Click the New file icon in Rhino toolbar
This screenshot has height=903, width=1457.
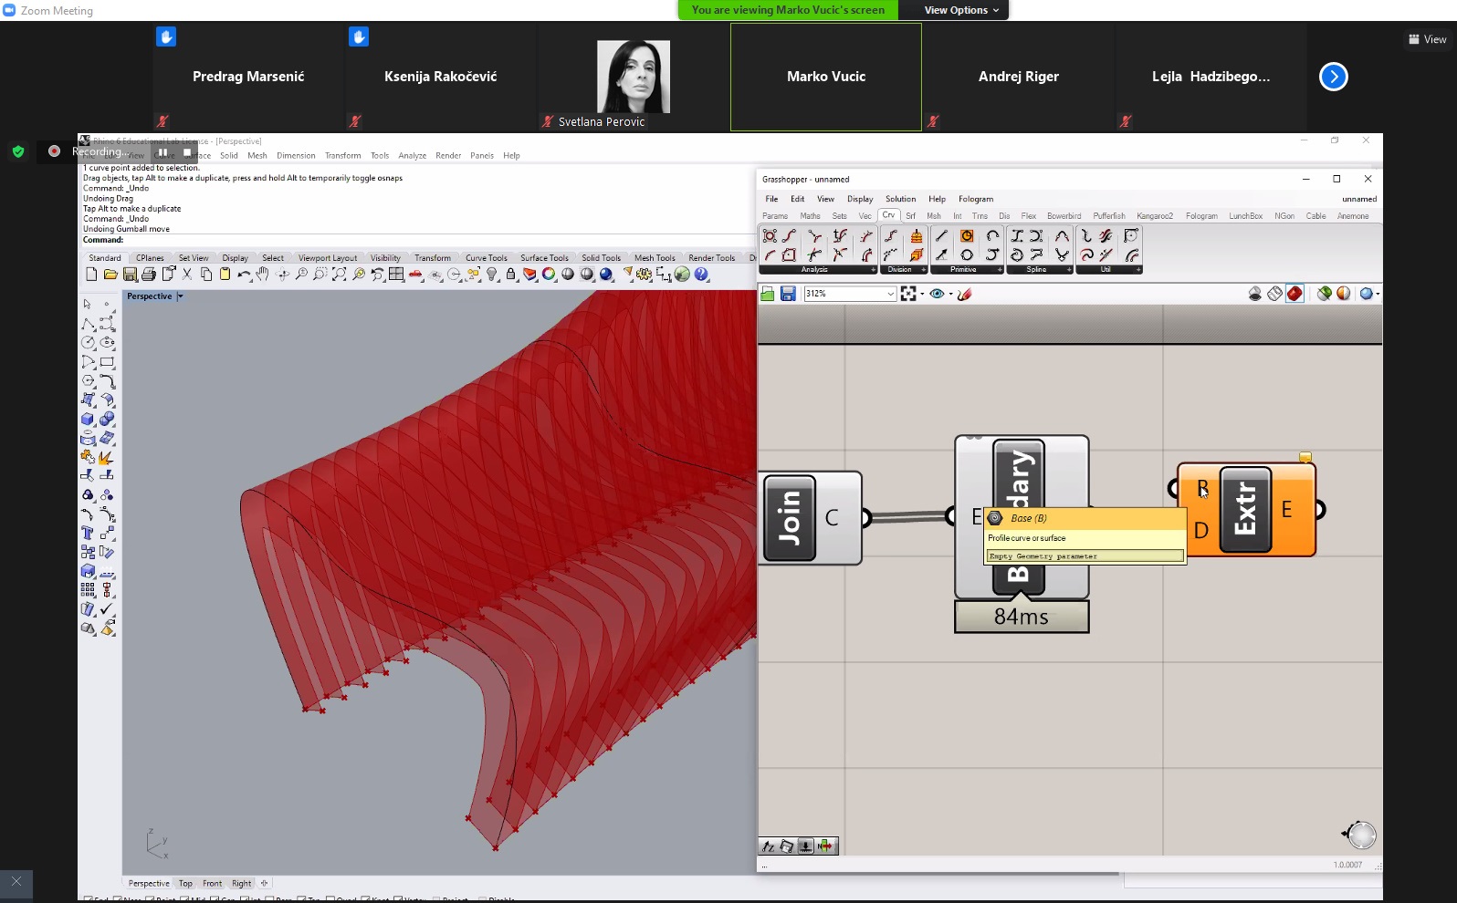coord(91,274)
